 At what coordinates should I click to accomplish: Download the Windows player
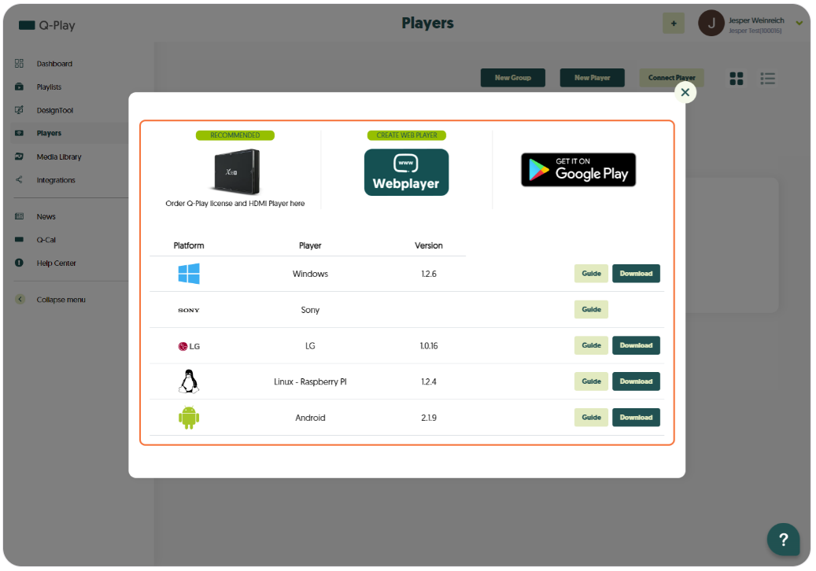636,274
